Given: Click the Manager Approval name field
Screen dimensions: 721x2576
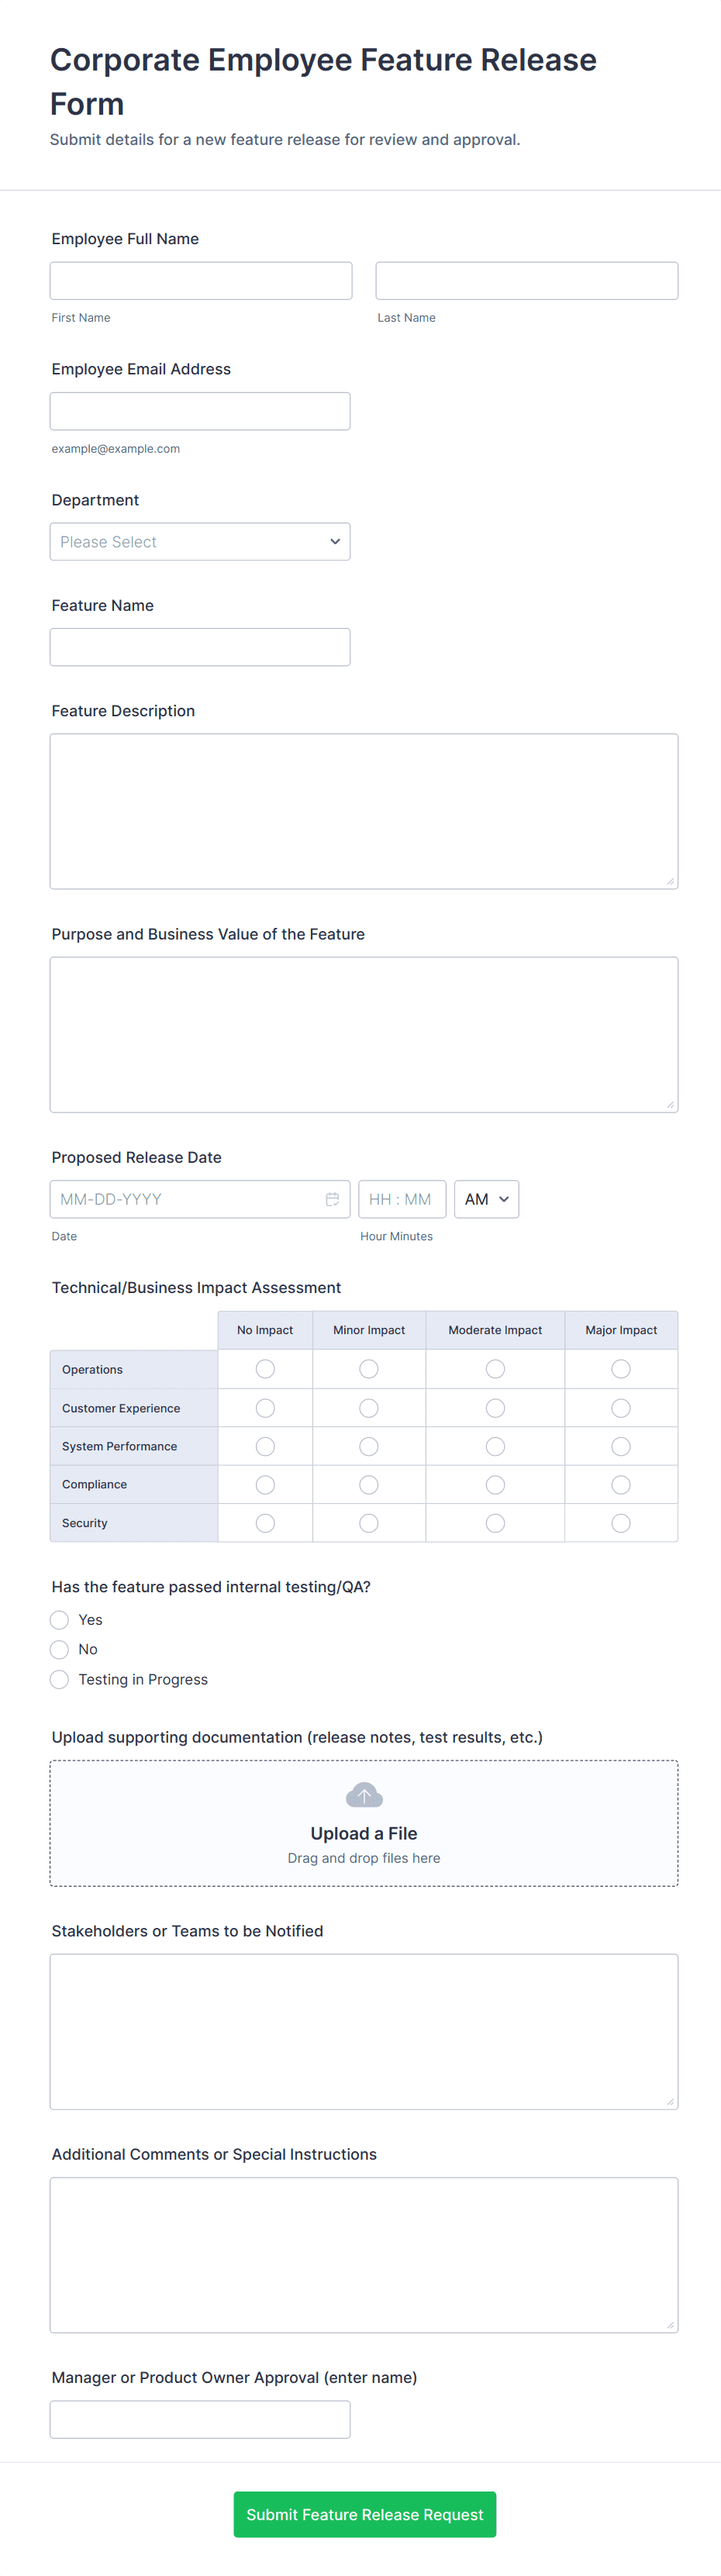Looking at the screenshot, I should tap(200, 2419).
